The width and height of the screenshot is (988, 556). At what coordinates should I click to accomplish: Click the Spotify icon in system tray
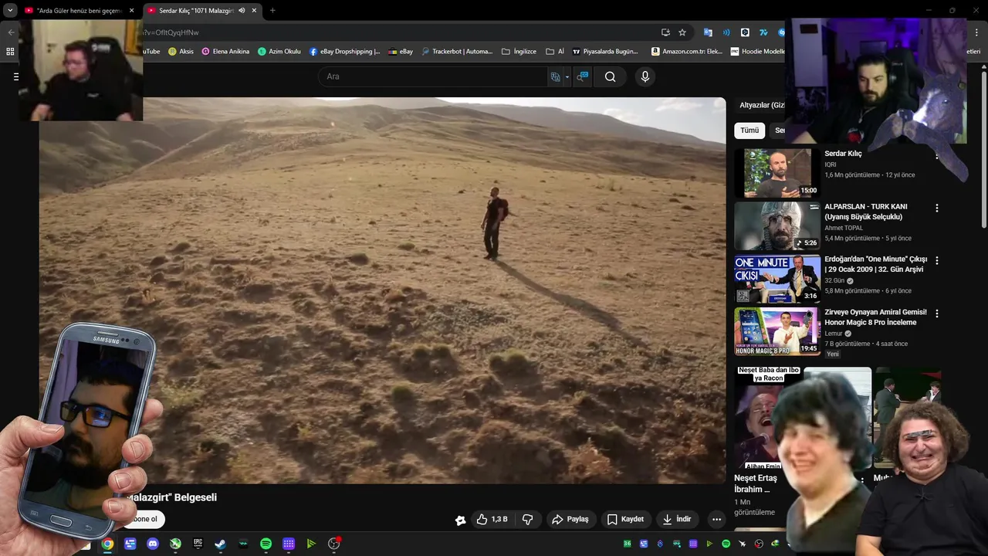pyautogui.click(x=726, y=544)
